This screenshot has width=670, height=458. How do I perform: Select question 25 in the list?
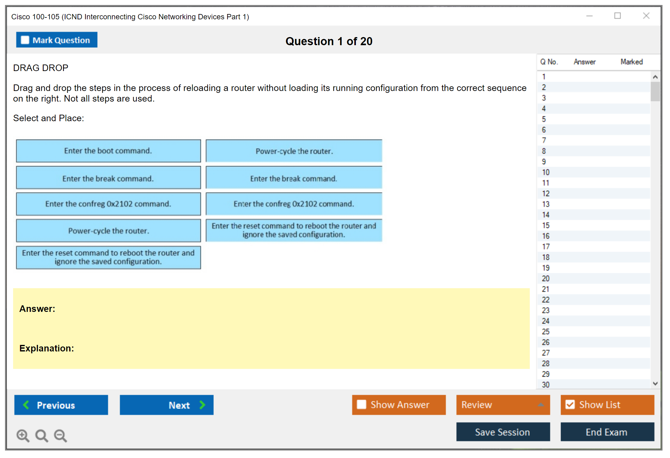[546, 332]
